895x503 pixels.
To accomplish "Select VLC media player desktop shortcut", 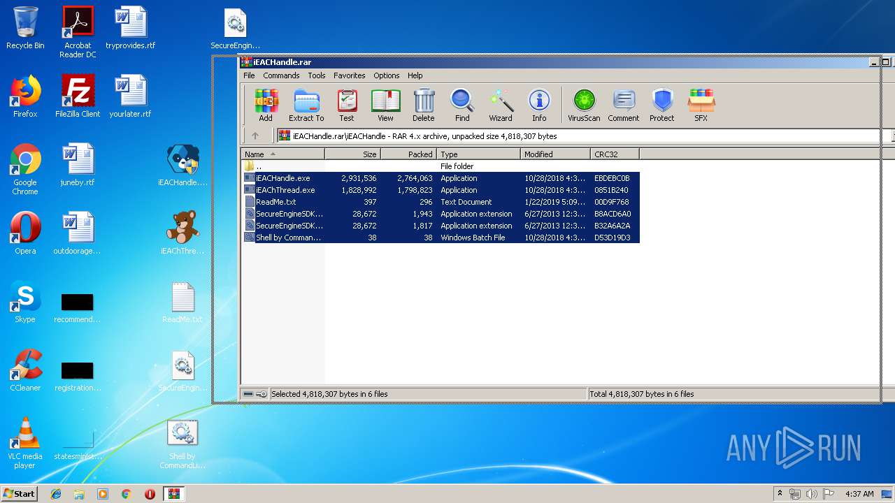I will 25,443.
